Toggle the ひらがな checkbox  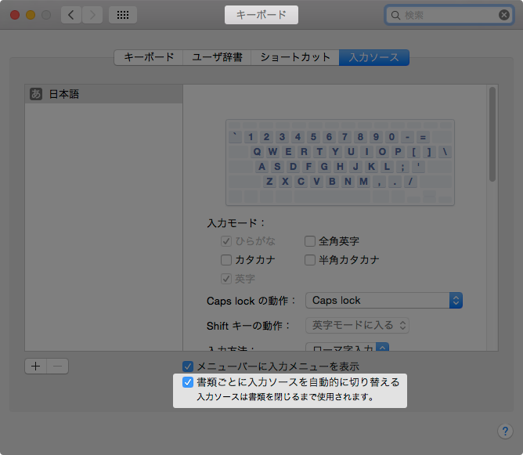pos(226,241)
